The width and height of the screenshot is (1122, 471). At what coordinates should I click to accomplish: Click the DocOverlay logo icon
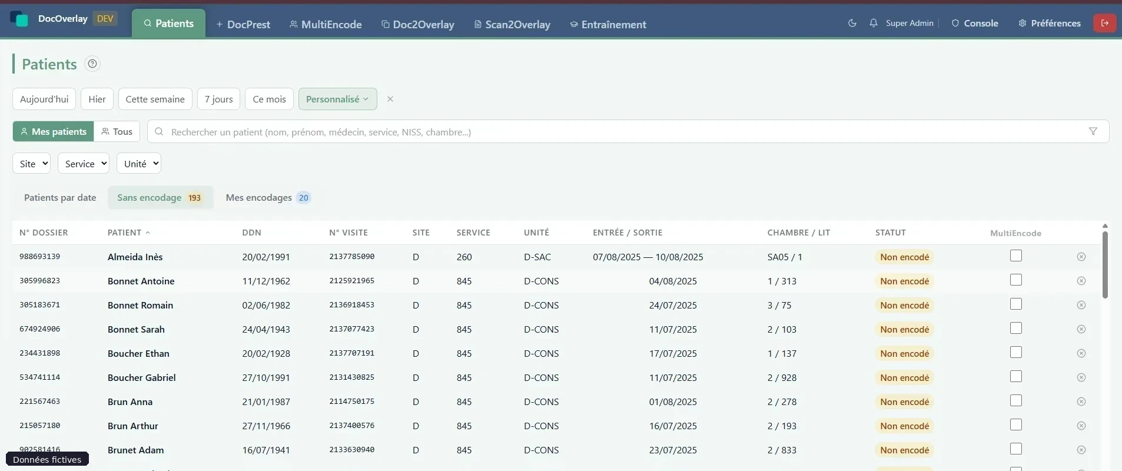pos(19,19)
